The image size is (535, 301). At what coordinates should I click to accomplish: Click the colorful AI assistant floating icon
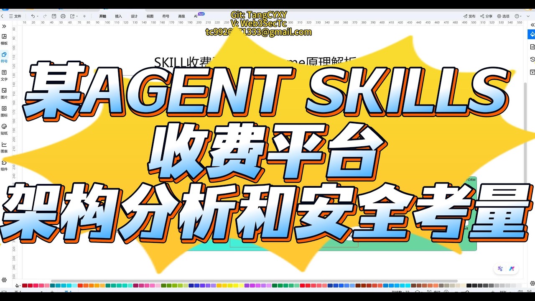coord(512,268)
